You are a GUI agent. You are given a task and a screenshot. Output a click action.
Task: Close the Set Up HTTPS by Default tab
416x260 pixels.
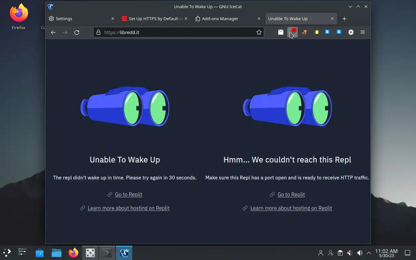186,19
